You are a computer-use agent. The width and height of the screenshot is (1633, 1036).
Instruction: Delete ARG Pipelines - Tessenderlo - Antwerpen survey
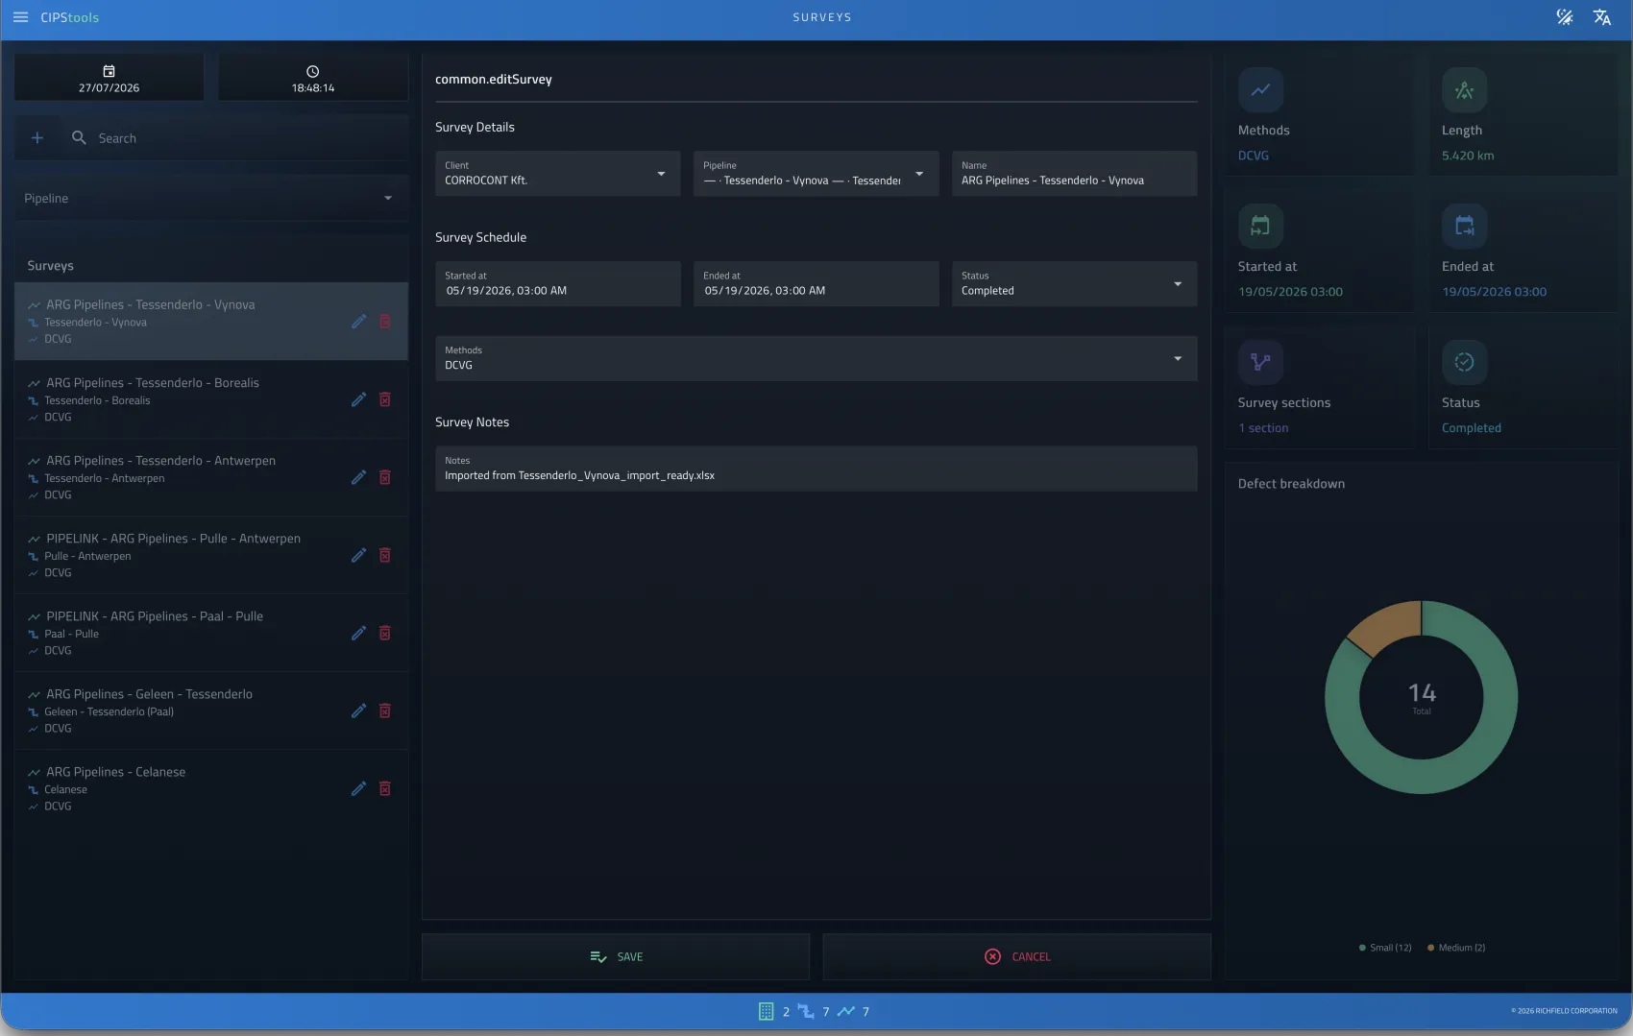[385, 477]
